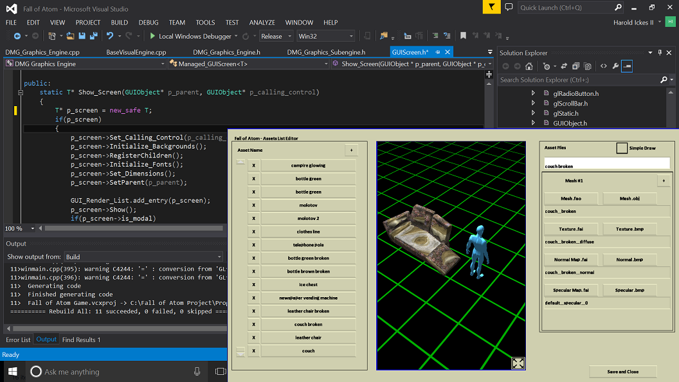Open the 100 % zoom dropdown
The height and width of the screenshot is (382, 679).
point(20,228)
